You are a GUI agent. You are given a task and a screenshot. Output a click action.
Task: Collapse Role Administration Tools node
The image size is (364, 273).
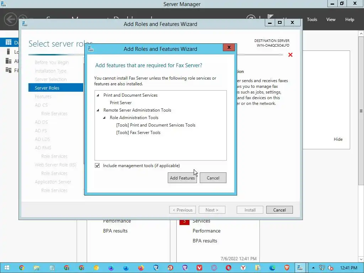tap(105, 118)
